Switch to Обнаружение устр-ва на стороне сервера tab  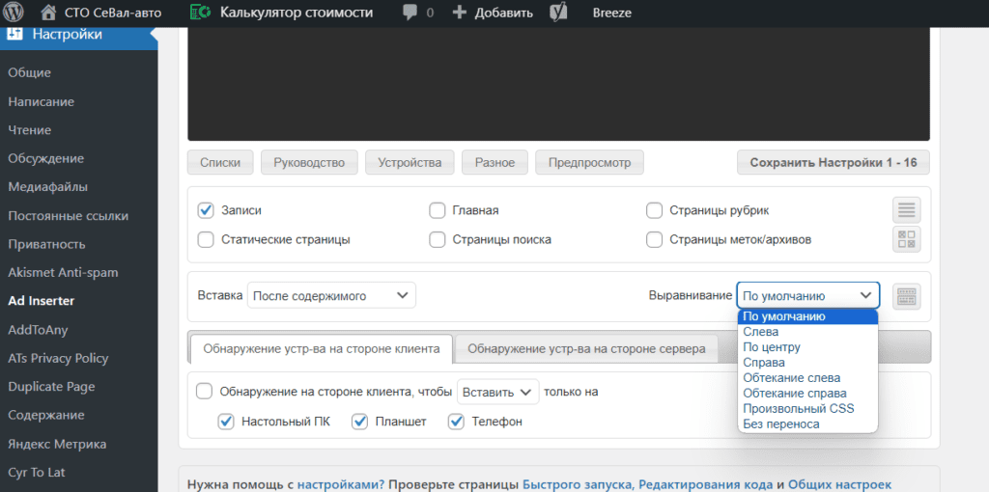point(586,349)
